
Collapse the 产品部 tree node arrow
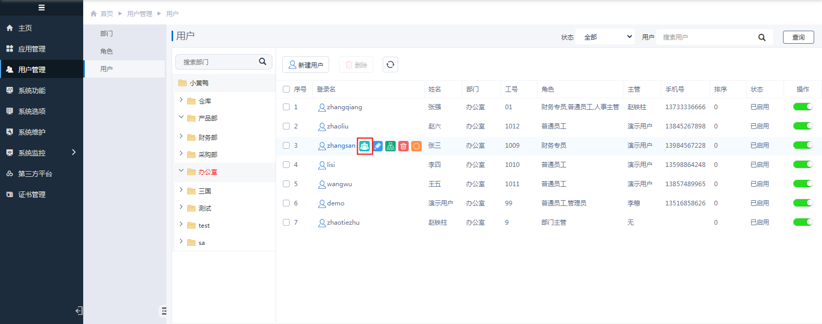click(181, 117)
